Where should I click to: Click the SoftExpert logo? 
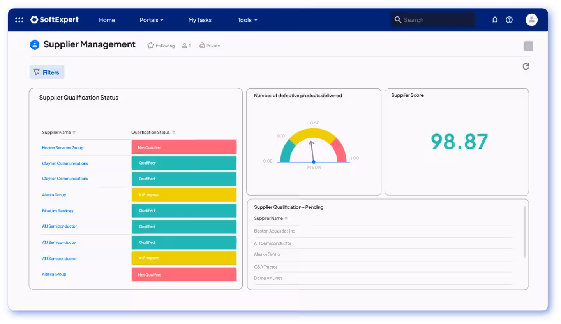(54, 19)
